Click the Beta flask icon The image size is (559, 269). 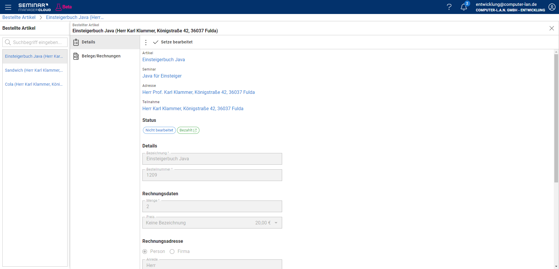pos(59,7)
